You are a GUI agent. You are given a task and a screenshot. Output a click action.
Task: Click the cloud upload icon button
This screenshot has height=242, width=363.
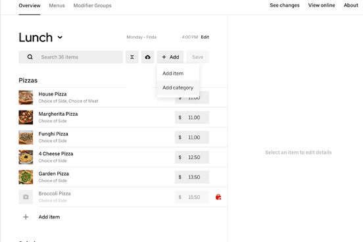click(x=148, y=57)
